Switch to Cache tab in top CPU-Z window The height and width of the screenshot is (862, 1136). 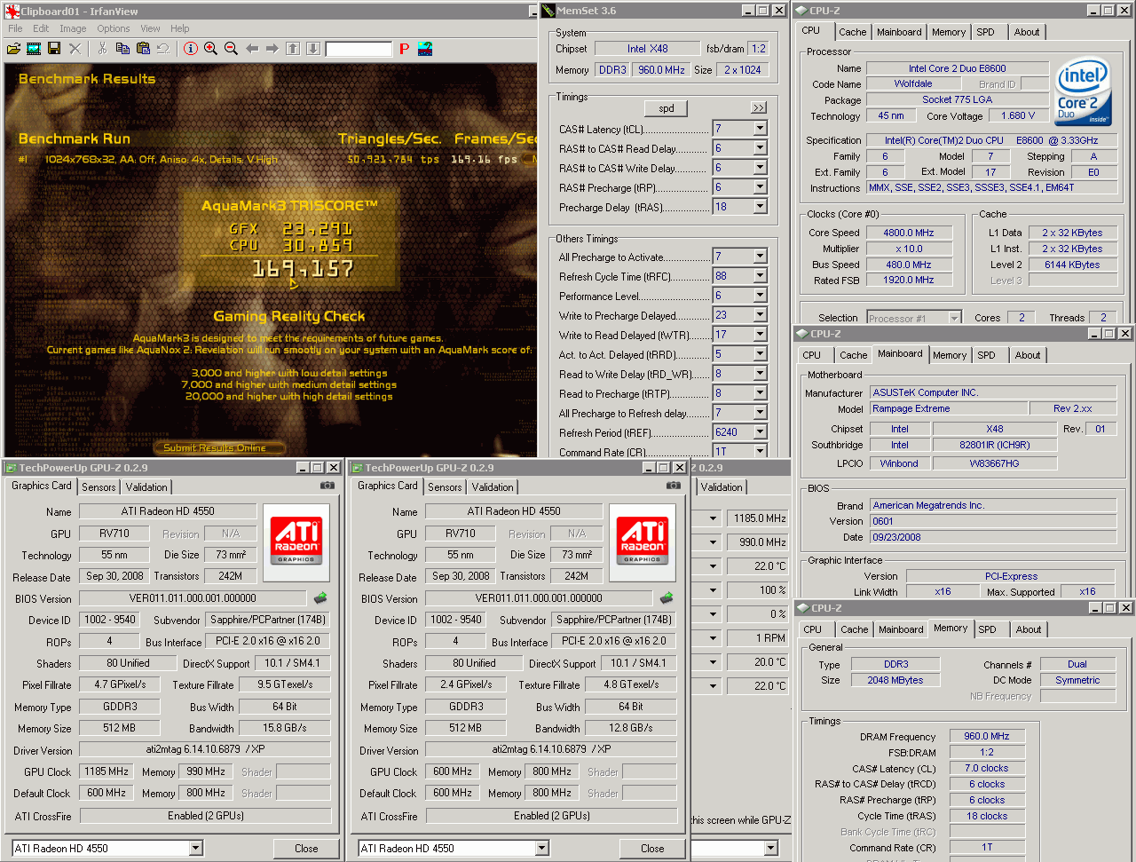coord(853,32)
